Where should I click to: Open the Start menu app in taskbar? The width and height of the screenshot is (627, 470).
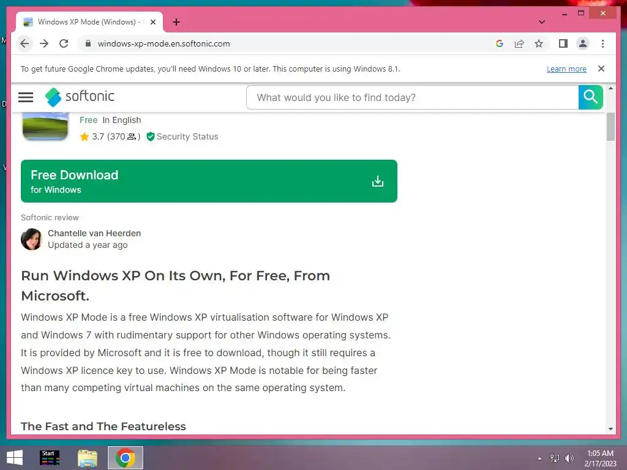[x=50, y=458]
